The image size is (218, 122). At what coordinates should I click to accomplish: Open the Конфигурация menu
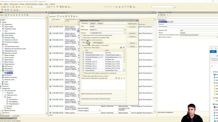tap(14, 4)
